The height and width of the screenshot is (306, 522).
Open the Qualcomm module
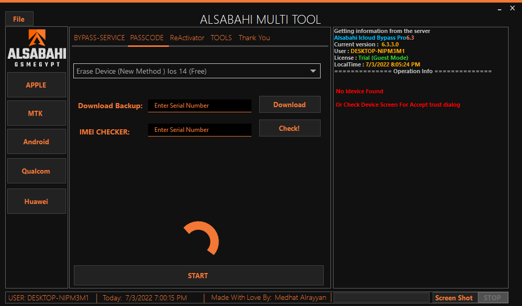tap(36, 171)
